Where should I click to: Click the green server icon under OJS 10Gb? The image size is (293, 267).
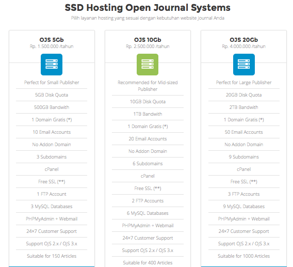pos(148,65)
